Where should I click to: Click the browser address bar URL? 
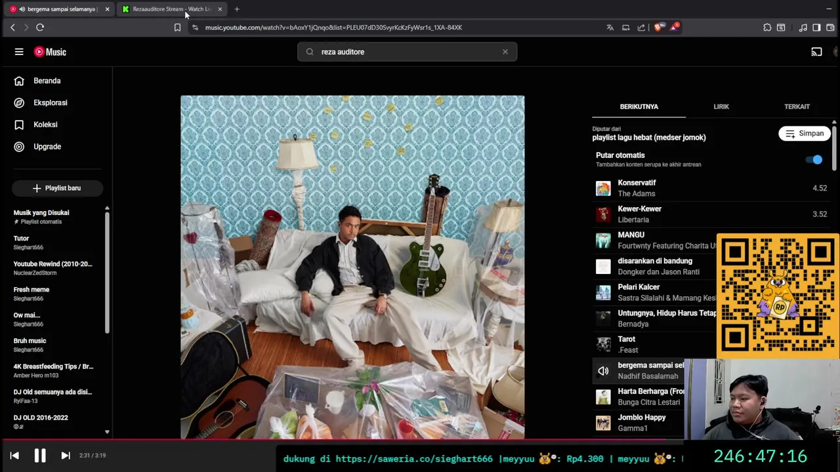point(333,28)
